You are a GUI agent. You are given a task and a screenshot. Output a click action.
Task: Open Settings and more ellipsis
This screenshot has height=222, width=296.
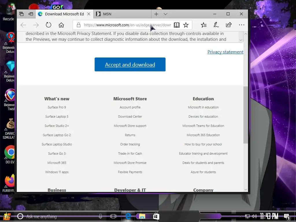(241, 25)
